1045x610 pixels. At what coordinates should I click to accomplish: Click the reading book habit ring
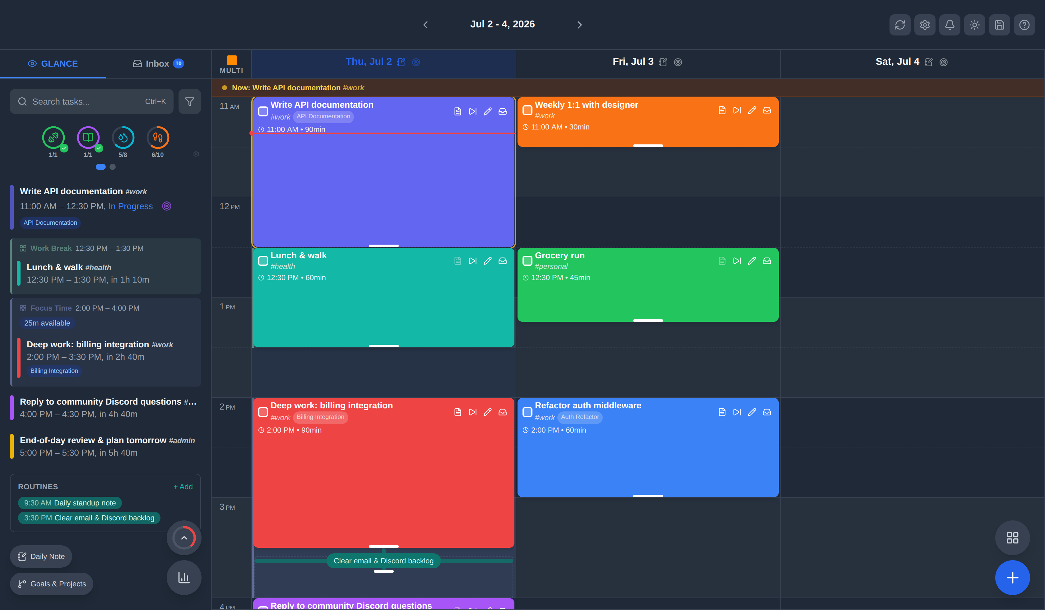88,137
